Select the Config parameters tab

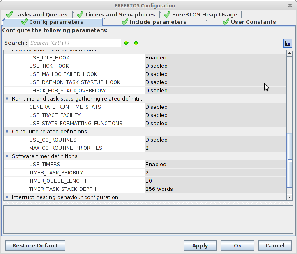point(53,22)
